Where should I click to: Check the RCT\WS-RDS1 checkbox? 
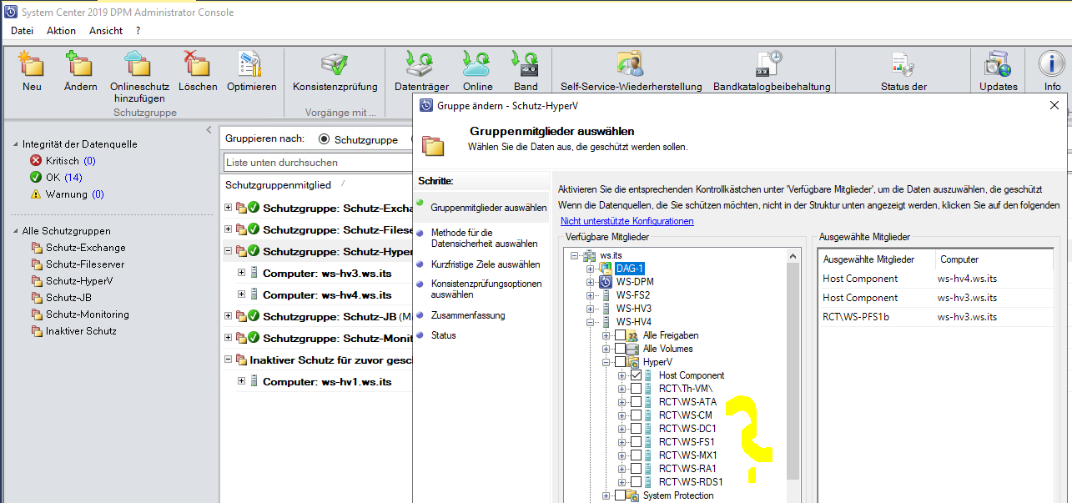tap(636, 482)
